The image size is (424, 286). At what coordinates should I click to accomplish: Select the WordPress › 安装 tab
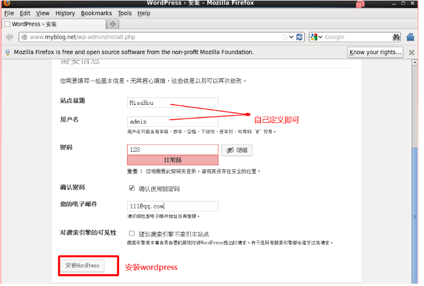[54, 24]
